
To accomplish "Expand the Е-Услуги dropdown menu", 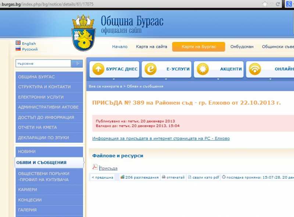I will pyautogui.click(x=166, y=78).
